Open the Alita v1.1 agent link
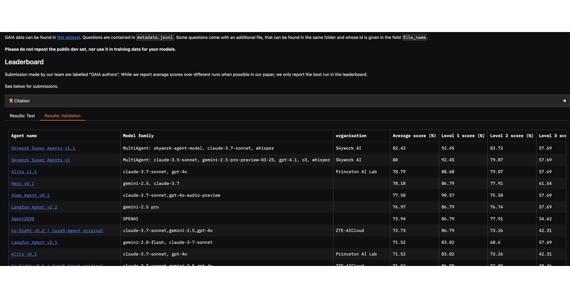This screenshot has height=298, width=570. click(24, 171)
